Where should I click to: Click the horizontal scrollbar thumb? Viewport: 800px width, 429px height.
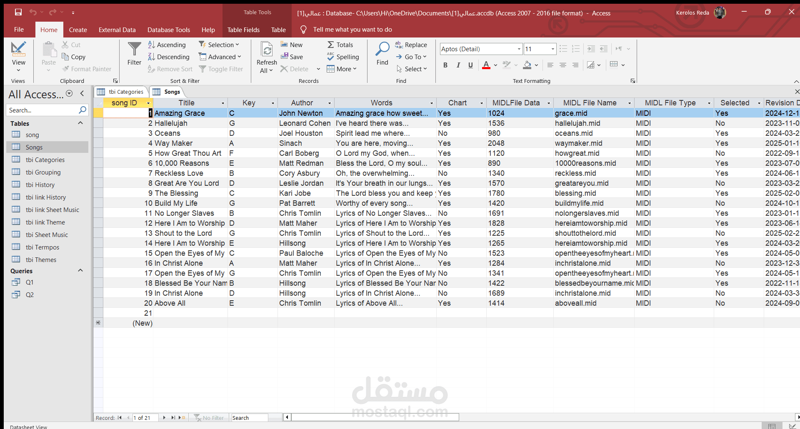[375, 417]
